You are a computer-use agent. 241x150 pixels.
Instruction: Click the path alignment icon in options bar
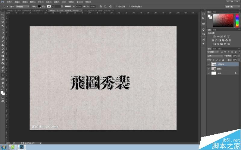pyautogui.click(x=105, y=6)
